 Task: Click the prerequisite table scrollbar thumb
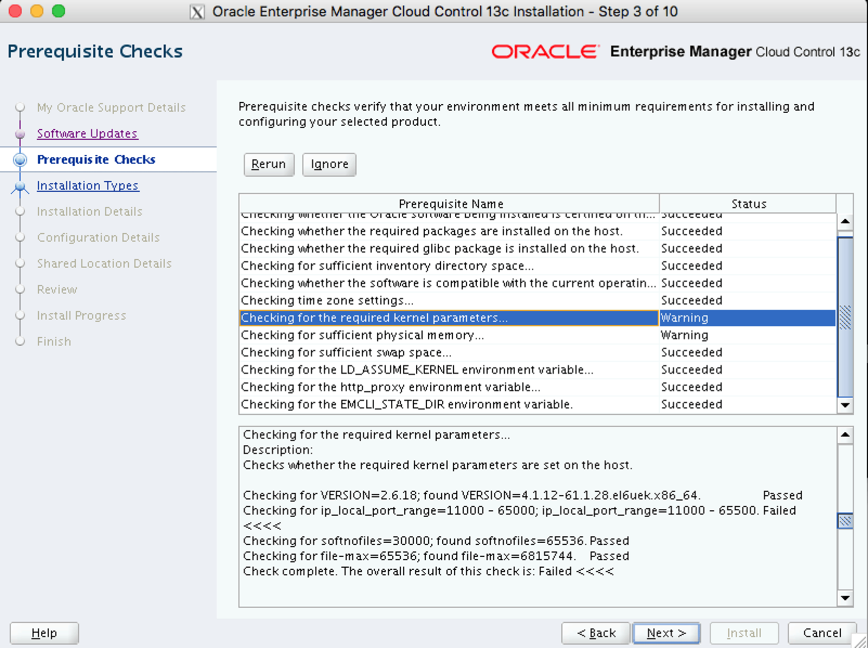click(x=845, y=317)
